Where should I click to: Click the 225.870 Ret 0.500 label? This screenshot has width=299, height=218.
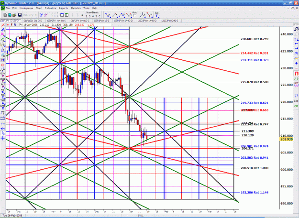point(255,82)
